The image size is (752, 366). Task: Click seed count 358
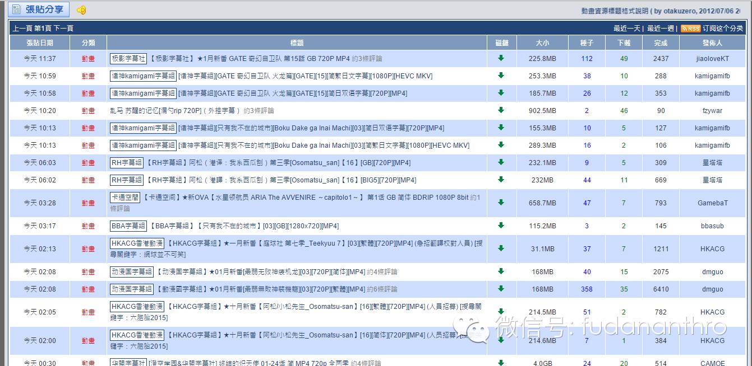[x=587, y=289]
